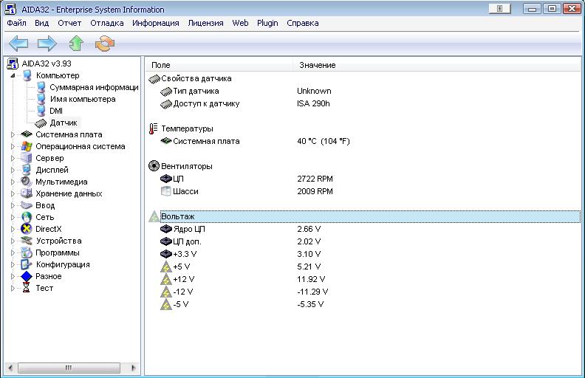The width and height of the screenshot is (585, 378).
Task: Click the Мультимедиа speaker icon
Action: click(27, 182)
